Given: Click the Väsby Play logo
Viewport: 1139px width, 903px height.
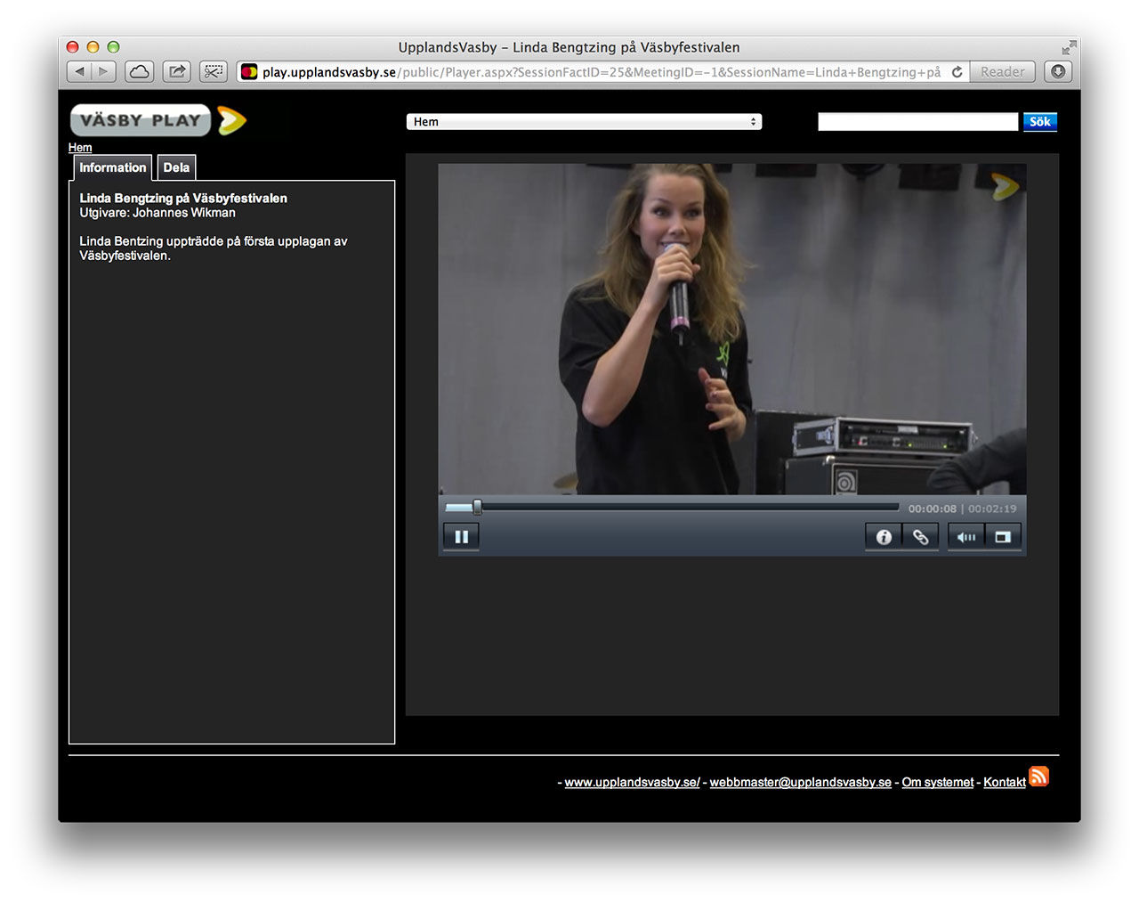Looking at the screenshot, I should click(x=158, y=120).
